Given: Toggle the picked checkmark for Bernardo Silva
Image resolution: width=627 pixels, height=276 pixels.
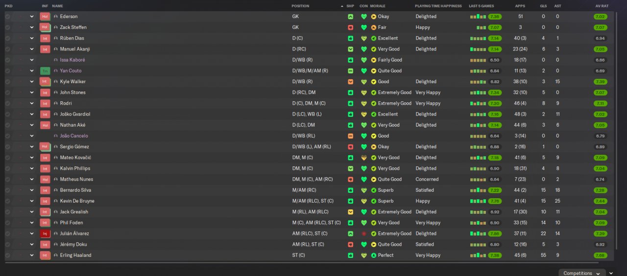Looking at the screenshot, I should point(8,190).
